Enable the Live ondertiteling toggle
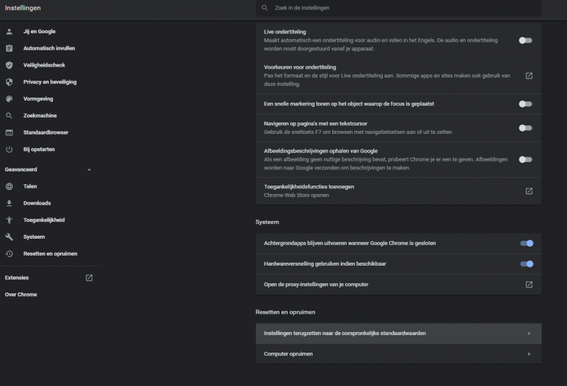567x386 pixels. (525, 40)
